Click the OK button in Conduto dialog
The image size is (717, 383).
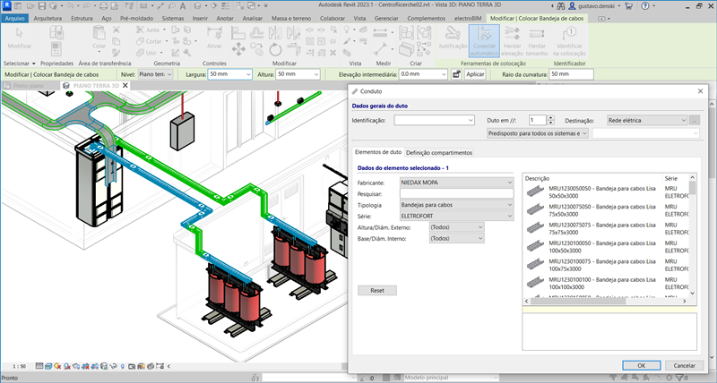pos(642,365)
